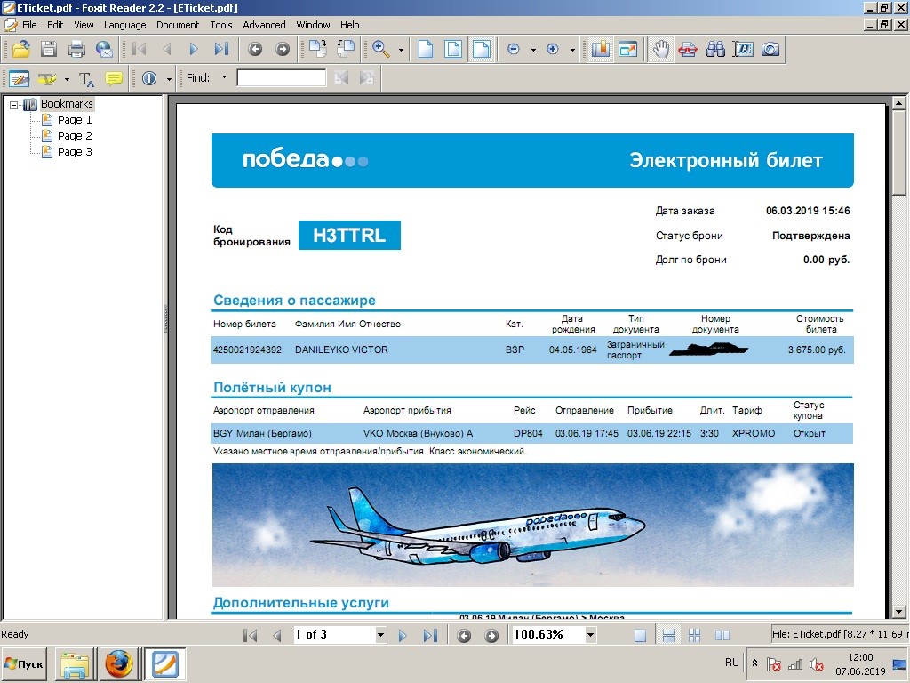
Task: Open search with the binoculars icon
Action: [715, 49]
